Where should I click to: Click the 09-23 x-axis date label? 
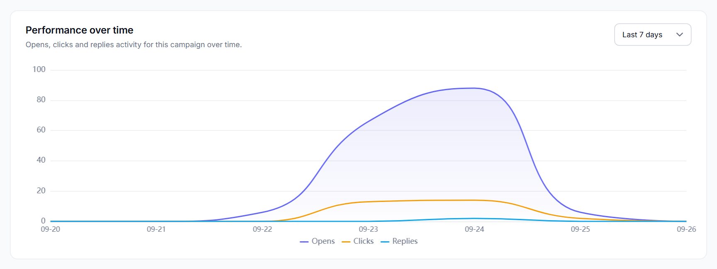click(368, 229)
